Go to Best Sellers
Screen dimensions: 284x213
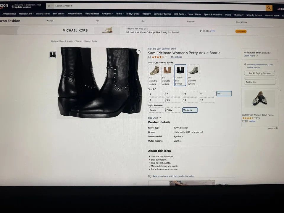point(59,14)
